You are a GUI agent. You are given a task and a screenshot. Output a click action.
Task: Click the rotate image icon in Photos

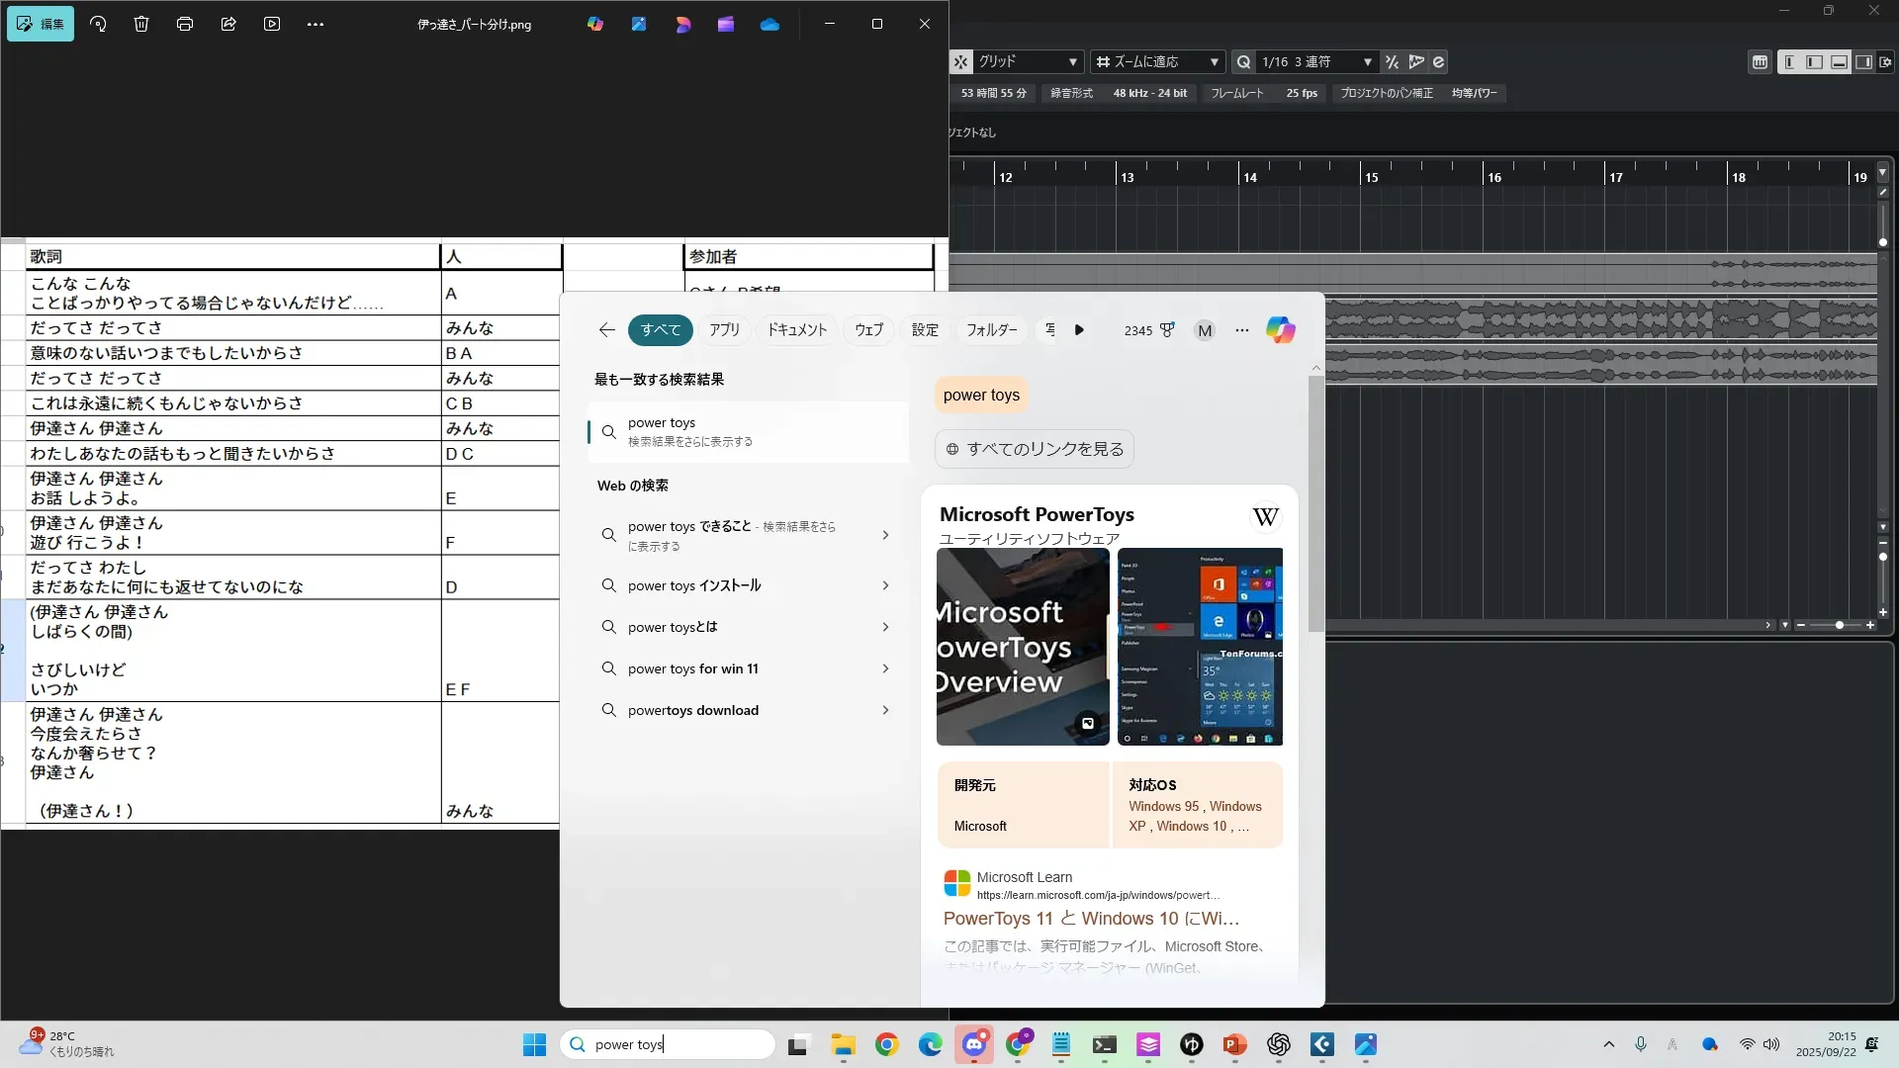pos(98,24)
